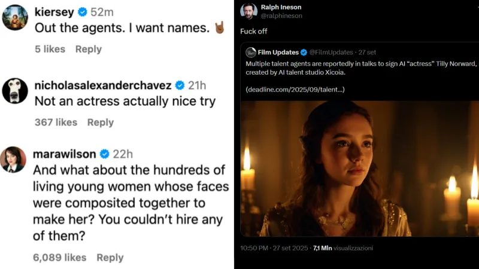Image resolution: width=479 pixels, height=269 pixels.
Task: Open the deadline.com article link
Action: (x=295, y=90)
